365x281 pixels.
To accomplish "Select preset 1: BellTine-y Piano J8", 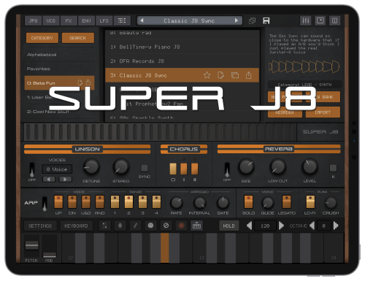I will pos(182,47).
